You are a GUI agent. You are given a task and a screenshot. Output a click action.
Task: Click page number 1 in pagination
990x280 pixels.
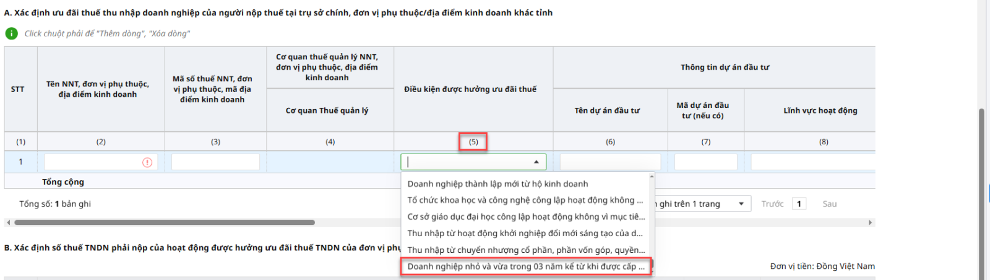pyautogui.click(x=799, y=204)
